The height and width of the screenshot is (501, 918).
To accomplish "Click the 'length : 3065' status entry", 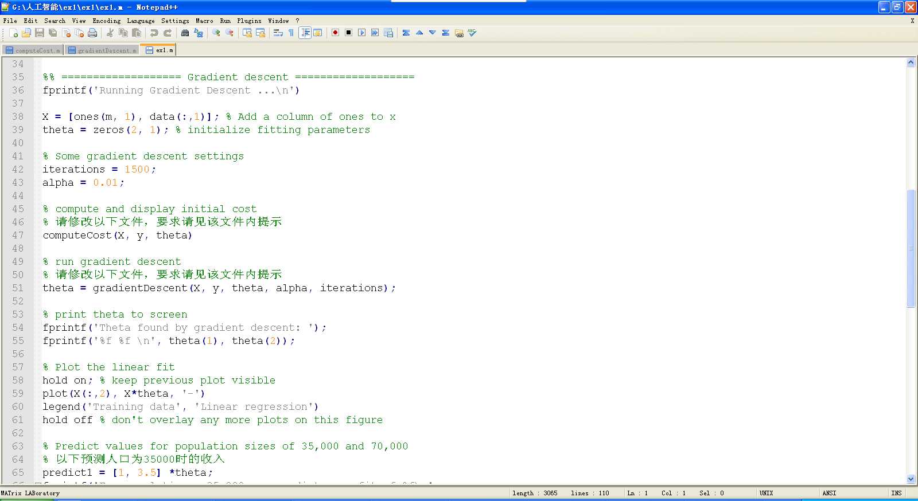I will coord(535,493).
